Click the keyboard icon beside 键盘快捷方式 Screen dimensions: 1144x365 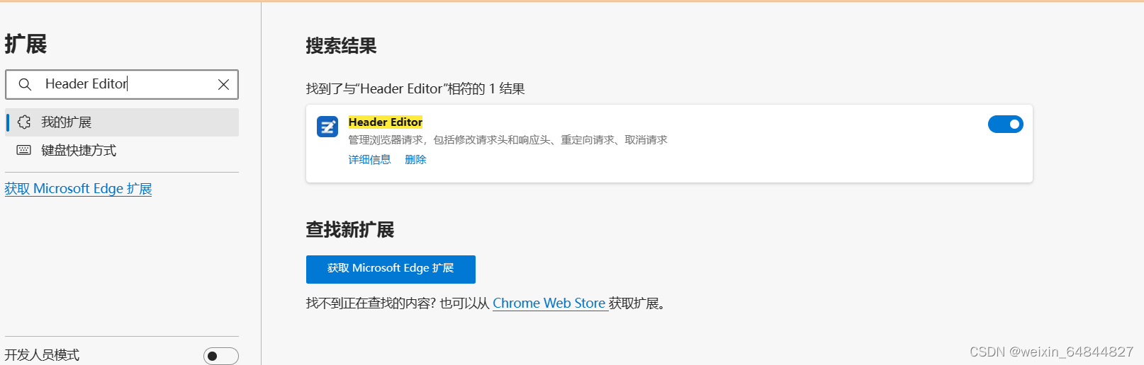click(24, 150)
